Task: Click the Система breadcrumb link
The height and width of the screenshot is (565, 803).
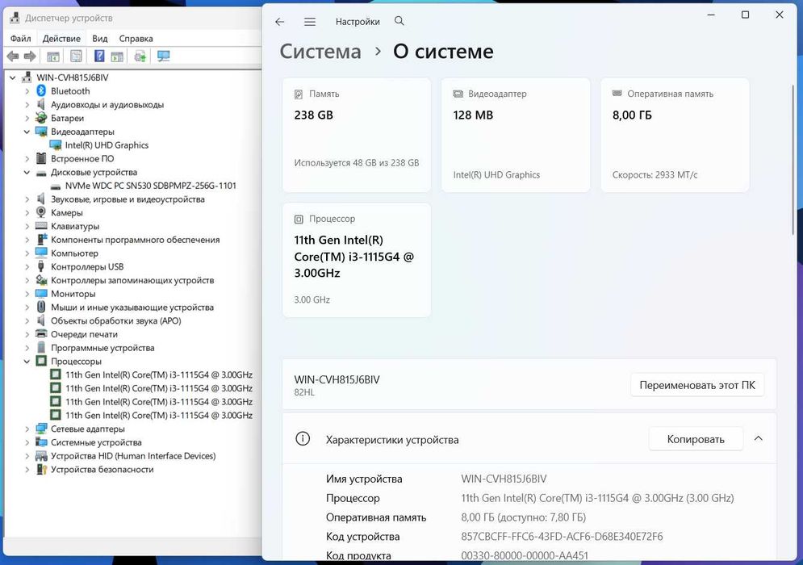Action: [x=320, y=51]
